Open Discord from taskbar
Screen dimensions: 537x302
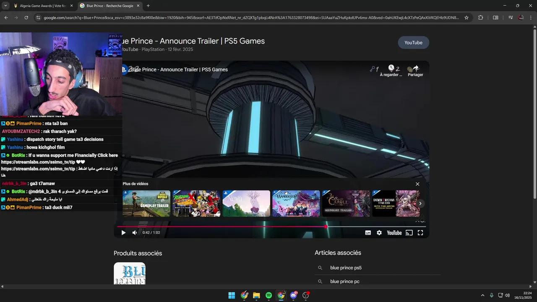[293, 295]
